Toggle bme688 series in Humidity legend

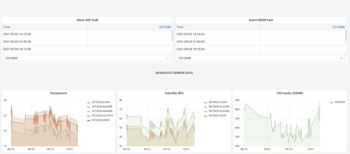219,111
